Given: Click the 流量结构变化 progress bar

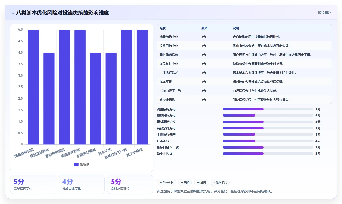Looking at the screenshot, I should (x=268, y=109).
